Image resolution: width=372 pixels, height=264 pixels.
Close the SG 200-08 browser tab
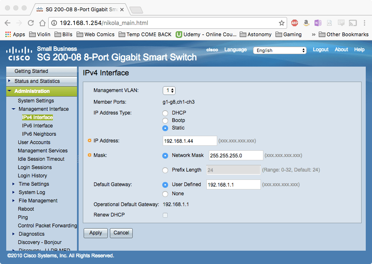(x=122, y=10)
